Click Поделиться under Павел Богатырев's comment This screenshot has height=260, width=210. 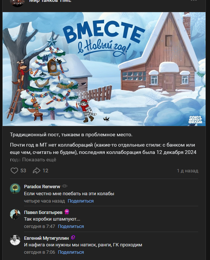click(x=71, y=226)
